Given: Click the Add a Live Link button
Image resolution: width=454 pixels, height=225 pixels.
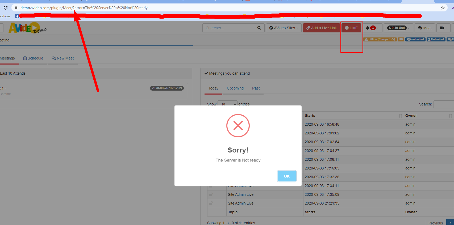Looking at the screenshot, I should click(321, 28).
